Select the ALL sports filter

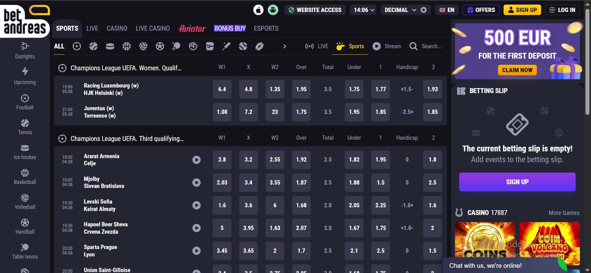(x=59, y=46)
